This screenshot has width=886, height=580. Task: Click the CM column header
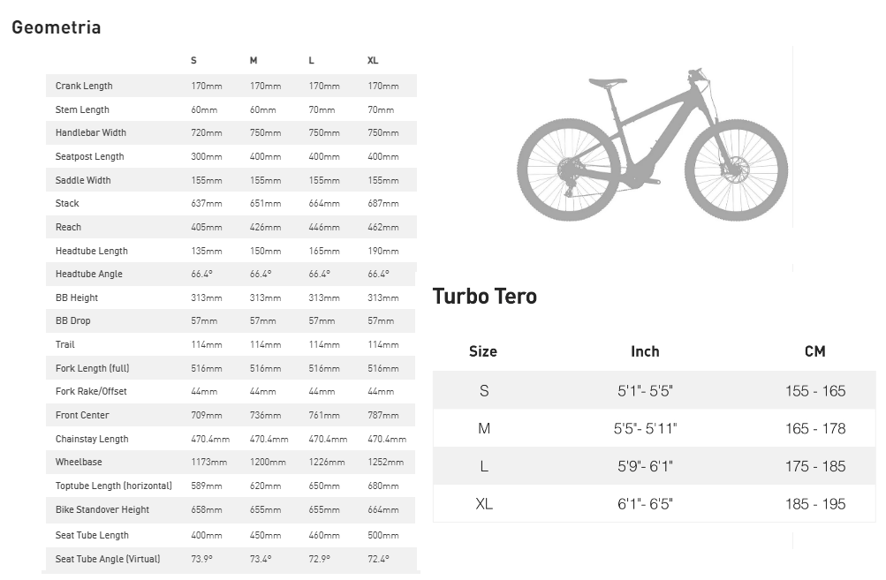pos(814,351)
